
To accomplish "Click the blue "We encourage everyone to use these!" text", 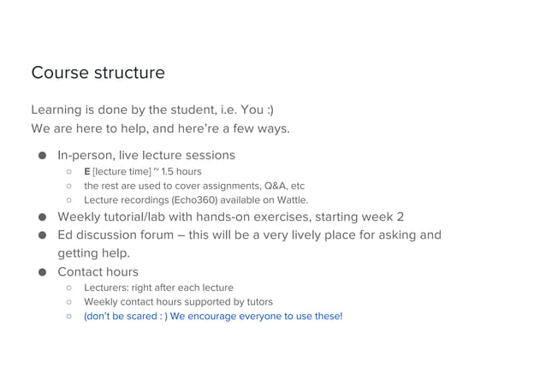I will click(x=255, y=316).
